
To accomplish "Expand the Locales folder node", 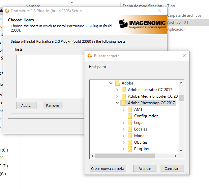I will pyautogui.click(x=123, y=129).
